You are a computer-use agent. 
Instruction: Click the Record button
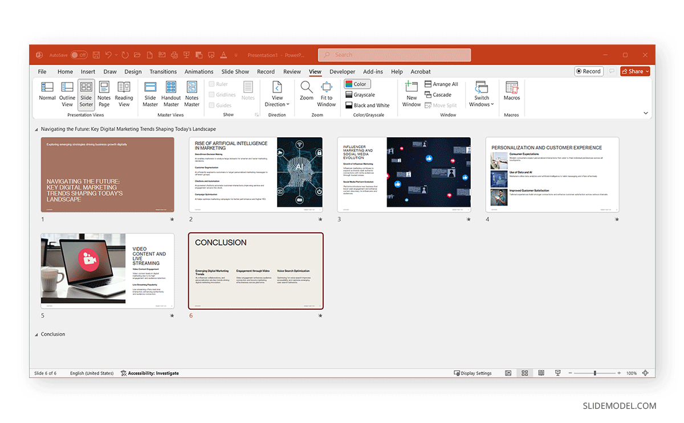(589, 71)
